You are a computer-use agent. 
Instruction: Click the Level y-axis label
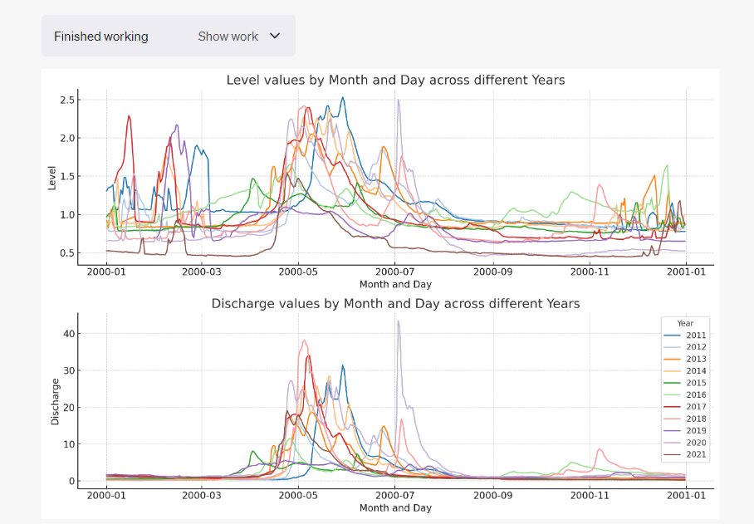coord(51,178)
